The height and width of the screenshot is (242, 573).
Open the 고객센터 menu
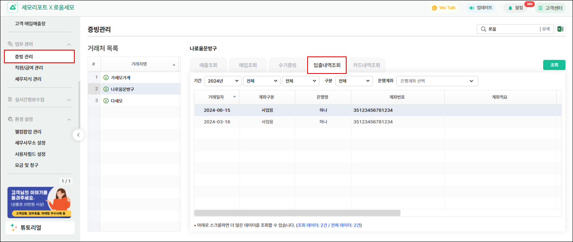(550, 8)
